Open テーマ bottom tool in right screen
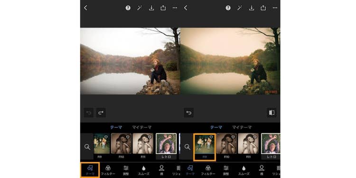This screenshot has height=178, width=356. point(190,170)
